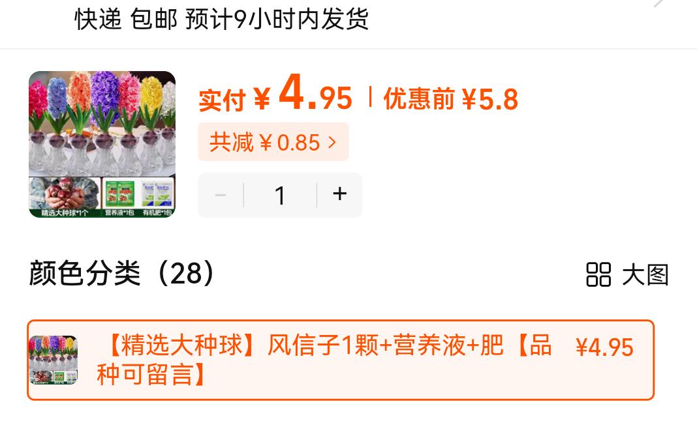Expand the chevron beside 共减 ¥0.85
Image resolution: width=697 pixels, height=423 pixels.
[x=332, y=143]
